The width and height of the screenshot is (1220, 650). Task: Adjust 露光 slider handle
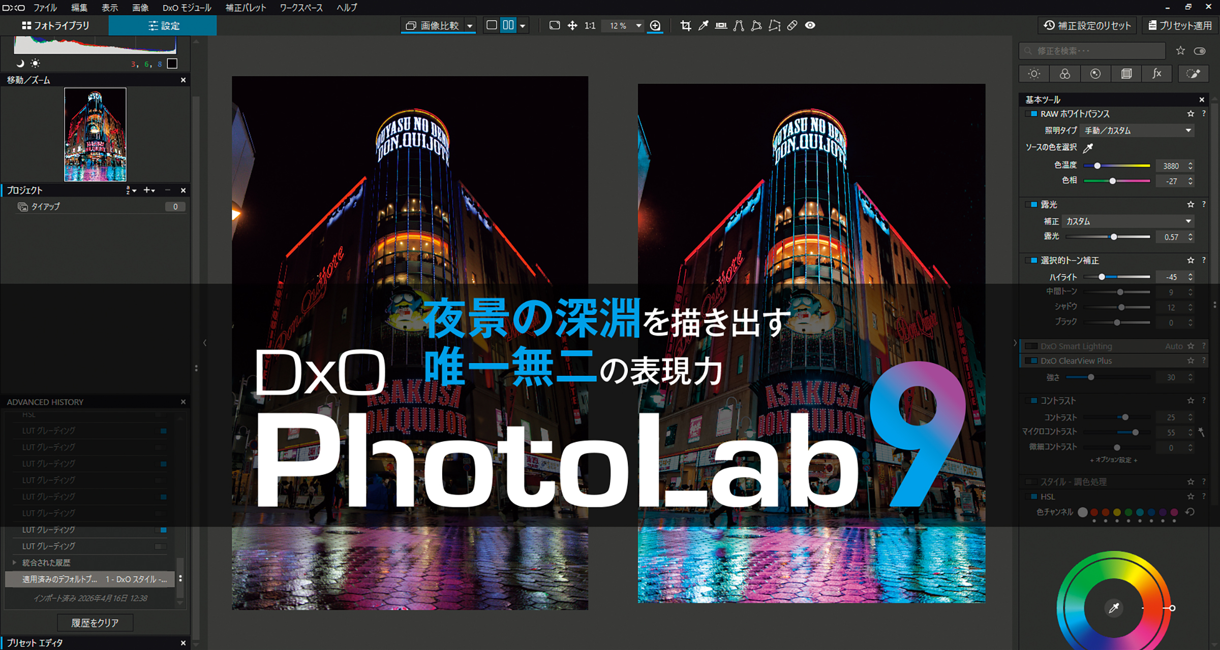coord(1114,237)
